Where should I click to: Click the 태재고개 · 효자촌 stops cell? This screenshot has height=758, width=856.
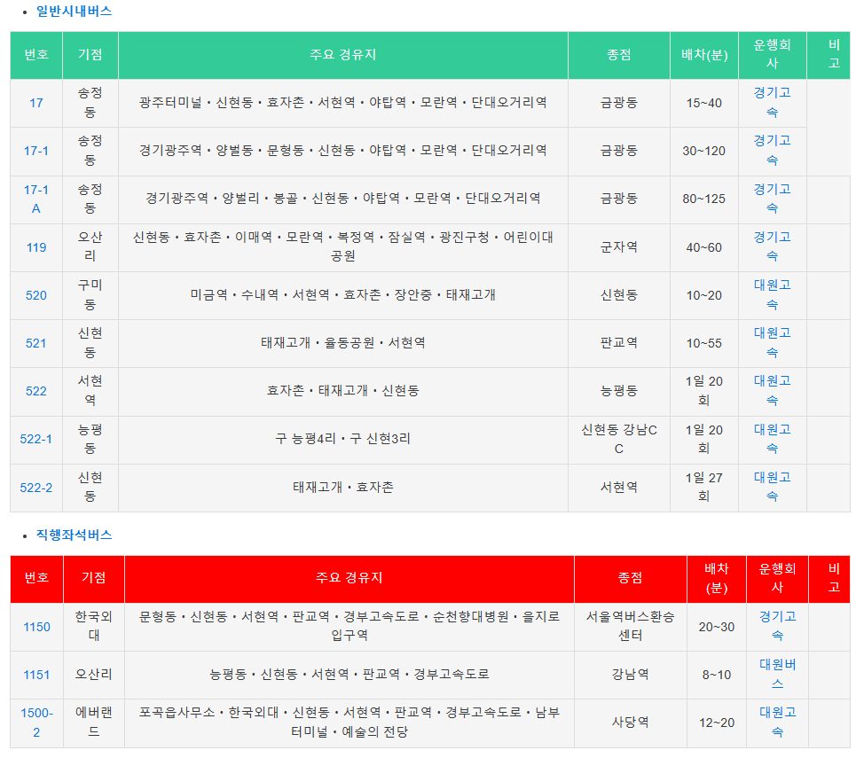342,488
